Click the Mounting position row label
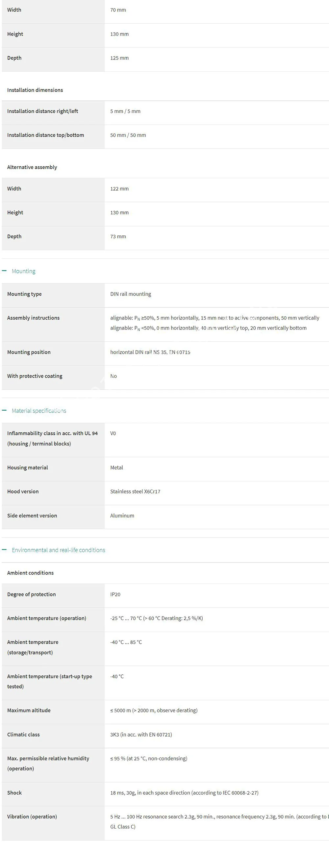Image resolution: width=329 pixels, height=846 pixels. pyautogui.click(x=29, y=352)
